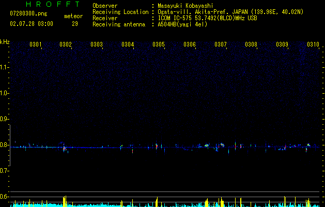
Task: Click meteor echo just before 0302 marker
Action: pos(64,148)
